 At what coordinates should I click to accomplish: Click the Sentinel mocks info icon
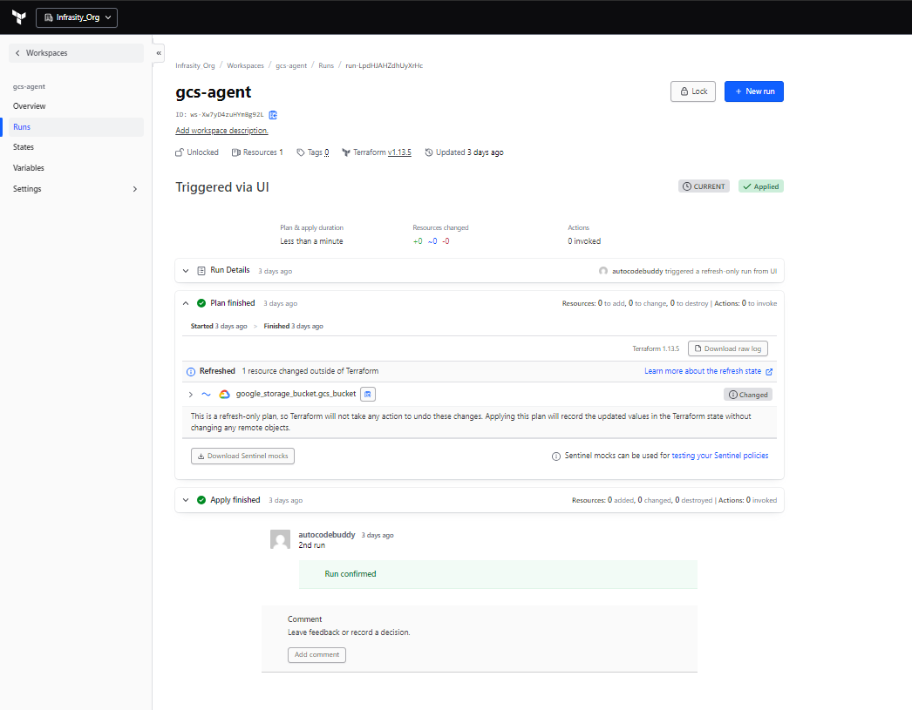pyautogui.click(x=556, y=456)
